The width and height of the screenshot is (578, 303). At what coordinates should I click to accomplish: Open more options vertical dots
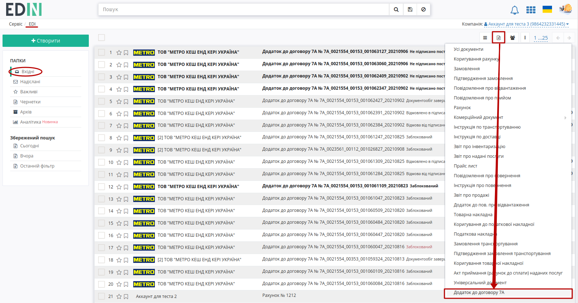pyautogui.click(x=525, y=38)
